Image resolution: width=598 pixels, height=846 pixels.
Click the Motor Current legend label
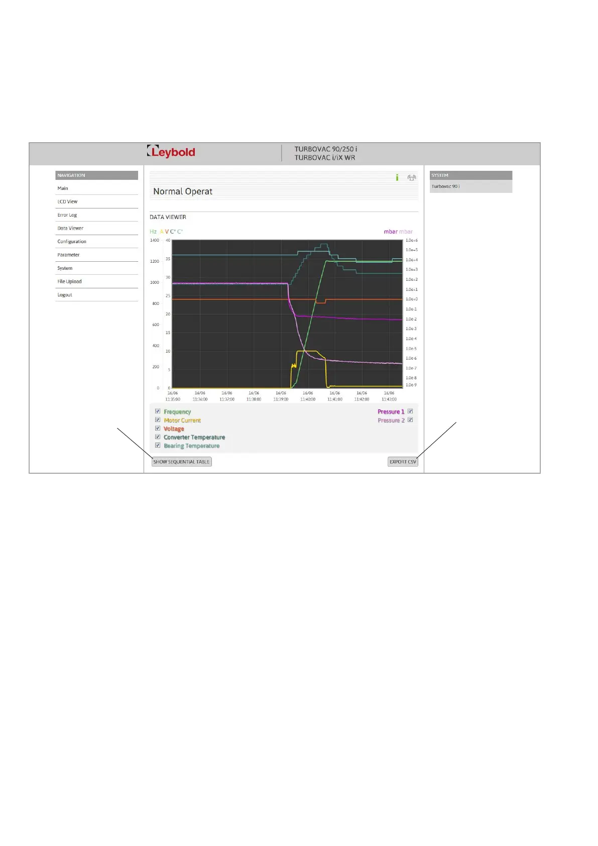(182, 420)
